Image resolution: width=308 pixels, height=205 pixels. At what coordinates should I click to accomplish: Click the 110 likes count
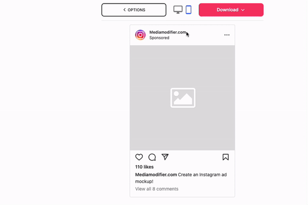[144, 167]
